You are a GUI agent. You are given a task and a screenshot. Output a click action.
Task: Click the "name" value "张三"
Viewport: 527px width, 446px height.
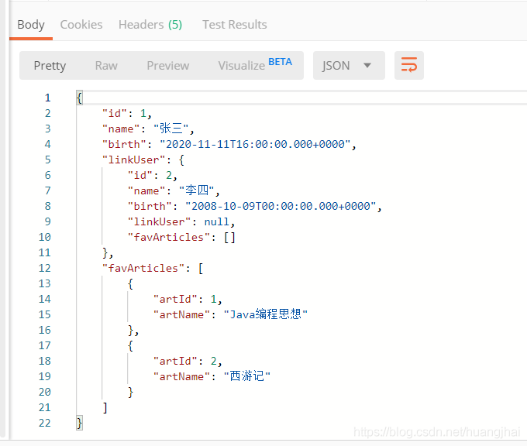coord(170,129)
